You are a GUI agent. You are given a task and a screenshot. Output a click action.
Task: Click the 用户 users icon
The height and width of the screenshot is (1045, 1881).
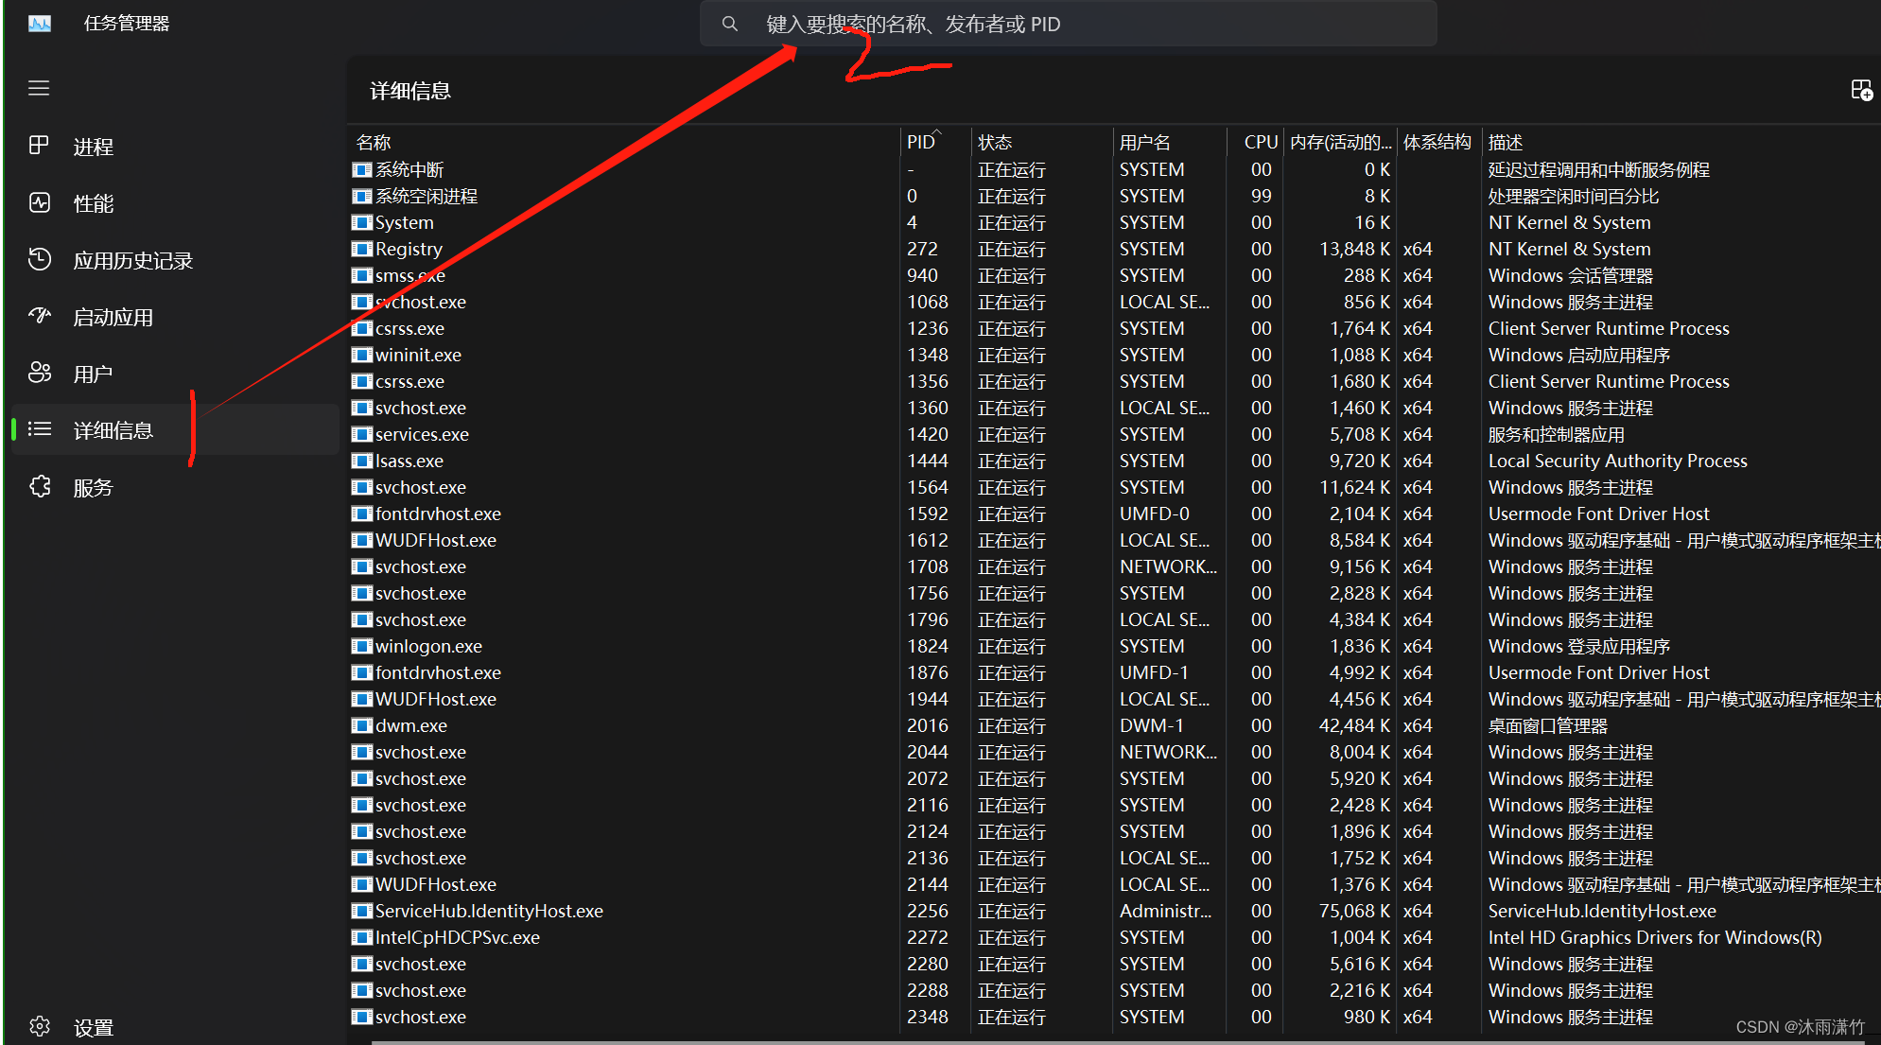[39, 373]
